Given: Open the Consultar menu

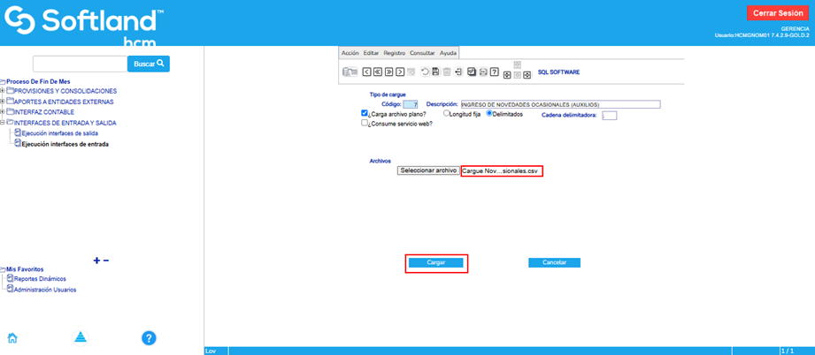Looking at the screenshot, I should point(422,53).
